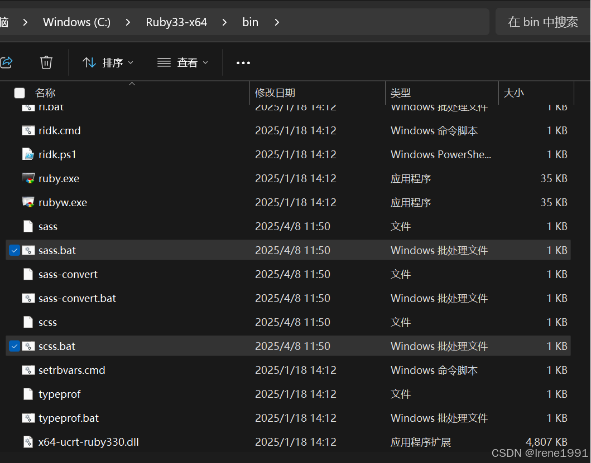
Task: Select the ruby.exe file icon
Action: pos(28,178)
